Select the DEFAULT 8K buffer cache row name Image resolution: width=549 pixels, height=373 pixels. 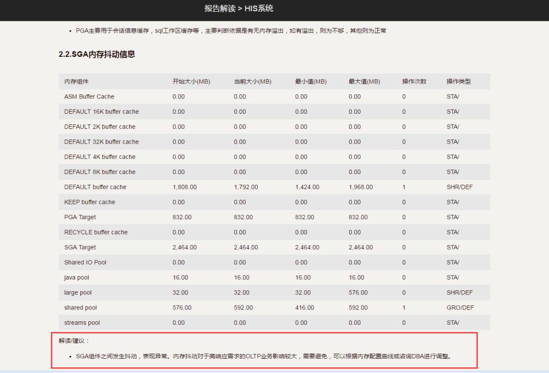click(100, 172)
